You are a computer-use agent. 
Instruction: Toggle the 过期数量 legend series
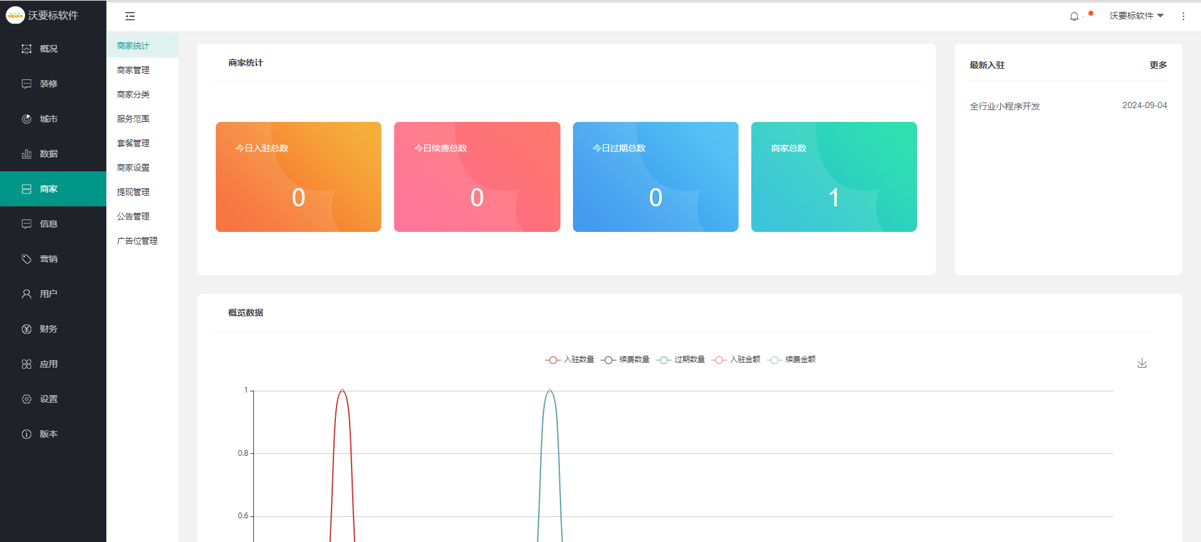click(680, 359)
